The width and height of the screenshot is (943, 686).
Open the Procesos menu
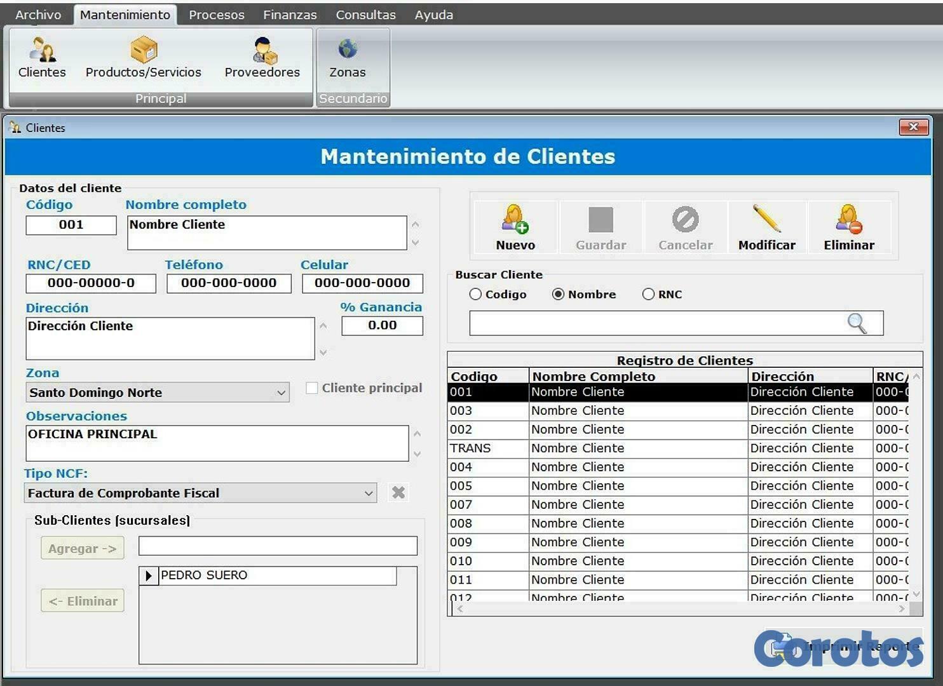pyautogui.click(x=216, y=15)
